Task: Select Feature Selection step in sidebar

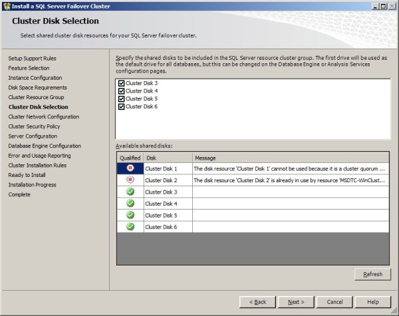Action: [29, 68]
